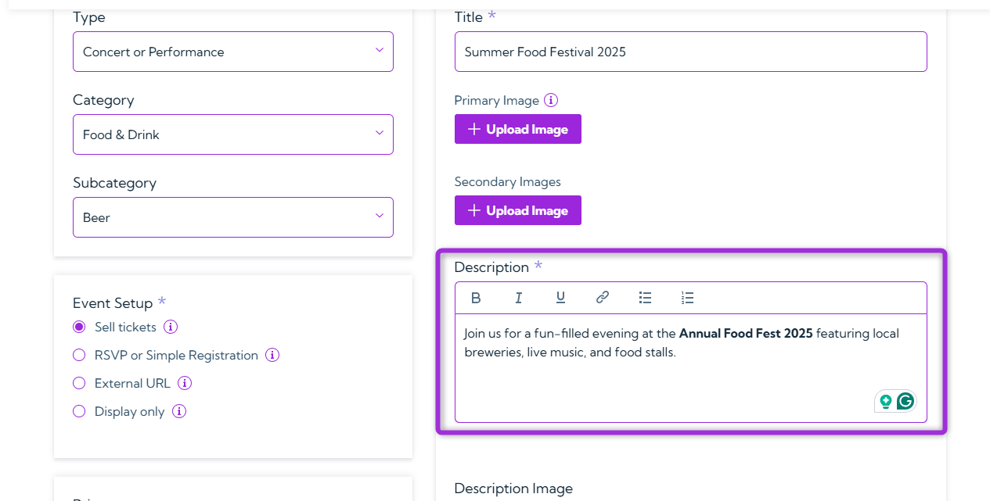Viewport: 990px width, 501px height.
Task: Toggle bold formatting in Description toolbar
Action: (476, 298)
